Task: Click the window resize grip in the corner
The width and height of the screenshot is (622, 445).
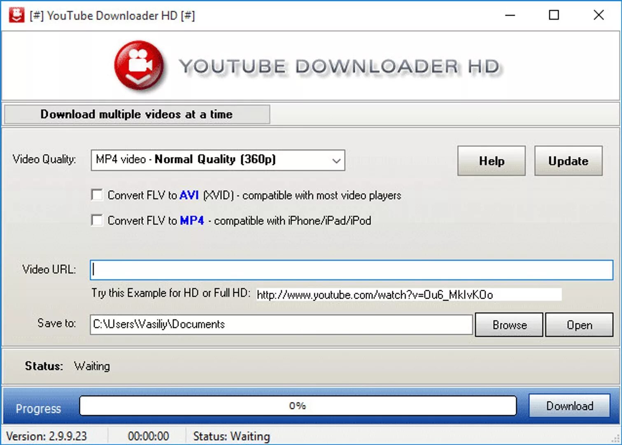Action: [616, 438]
